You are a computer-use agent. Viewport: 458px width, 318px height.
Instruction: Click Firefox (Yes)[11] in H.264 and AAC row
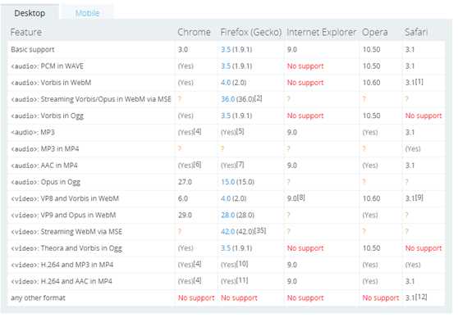235,281
